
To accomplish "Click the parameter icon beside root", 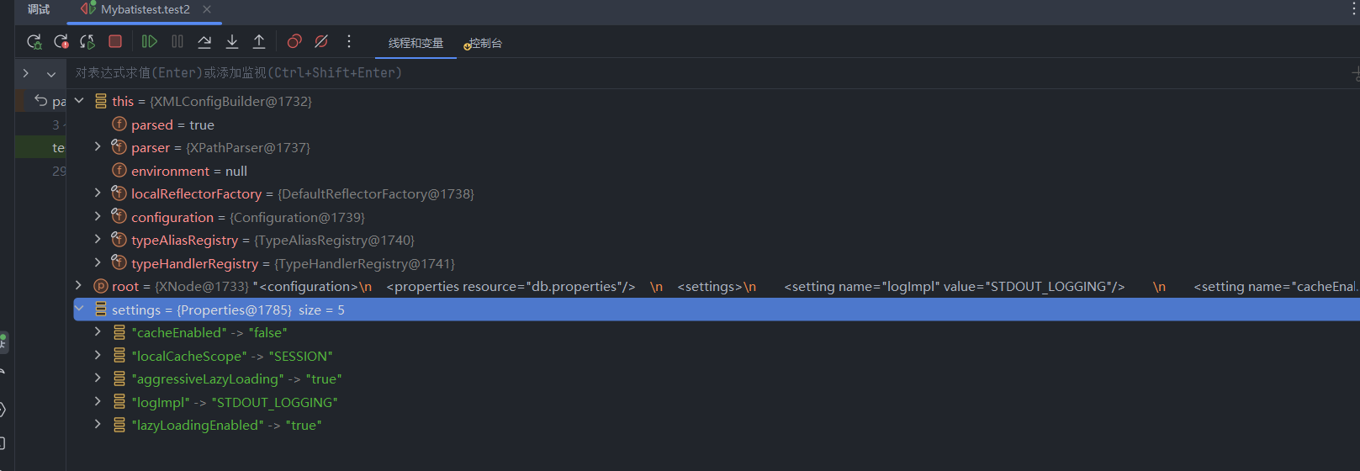I will 101,286.
